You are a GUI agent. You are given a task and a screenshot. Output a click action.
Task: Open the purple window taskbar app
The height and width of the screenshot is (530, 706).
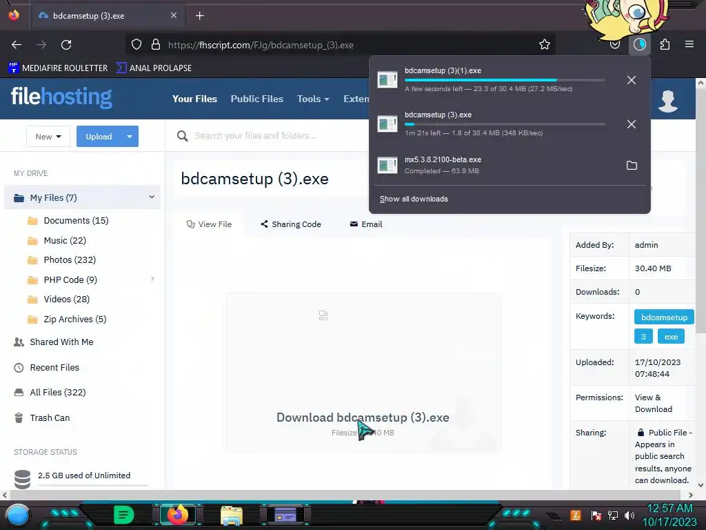[x=285, y=514]
